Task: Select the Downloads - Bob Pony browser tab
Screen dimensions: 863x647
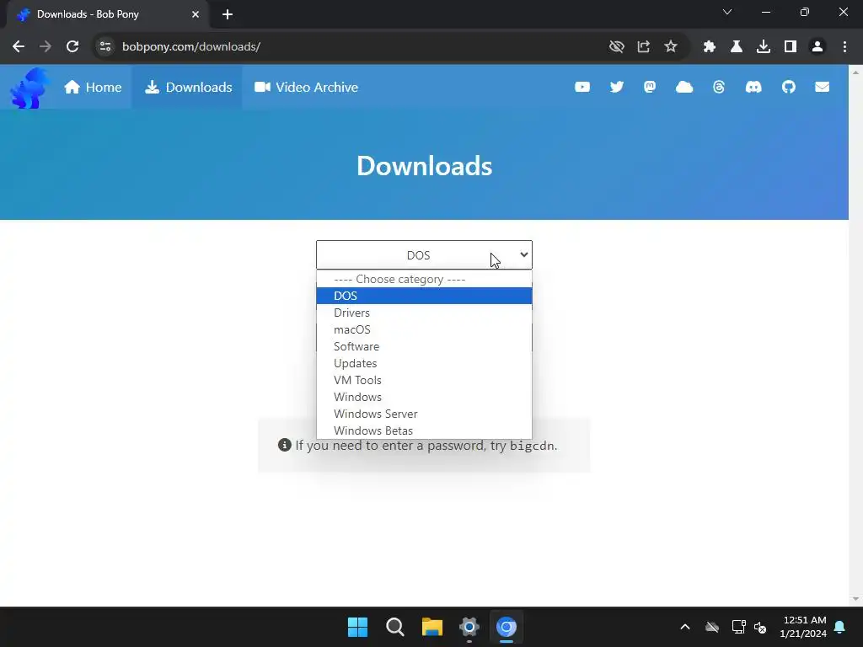Action: tap(107, 14)
